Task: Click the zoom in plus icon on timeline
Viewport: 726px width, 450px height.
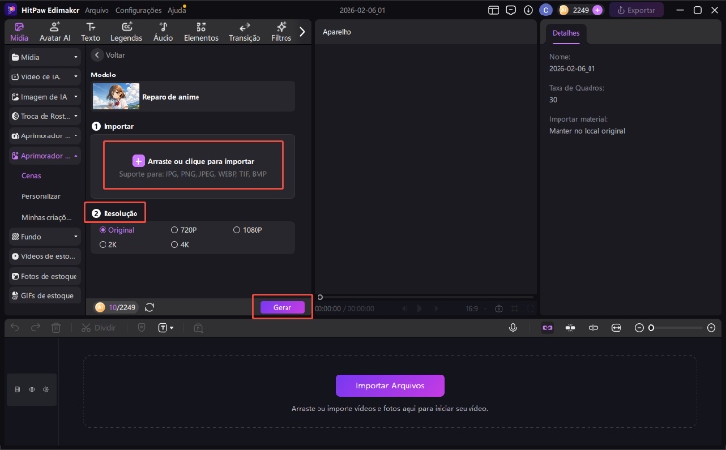Action: [711, 328]
